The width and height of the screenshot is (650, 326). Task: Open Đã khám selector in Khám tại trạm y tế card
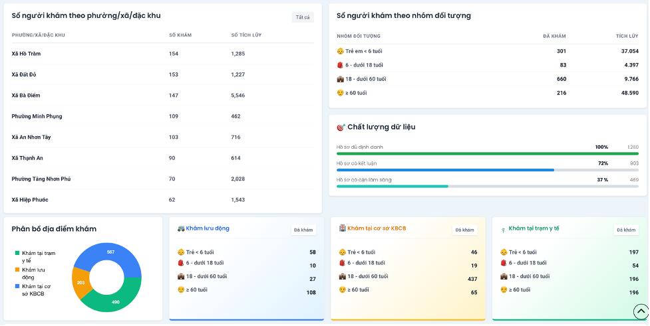click(626, 230)
